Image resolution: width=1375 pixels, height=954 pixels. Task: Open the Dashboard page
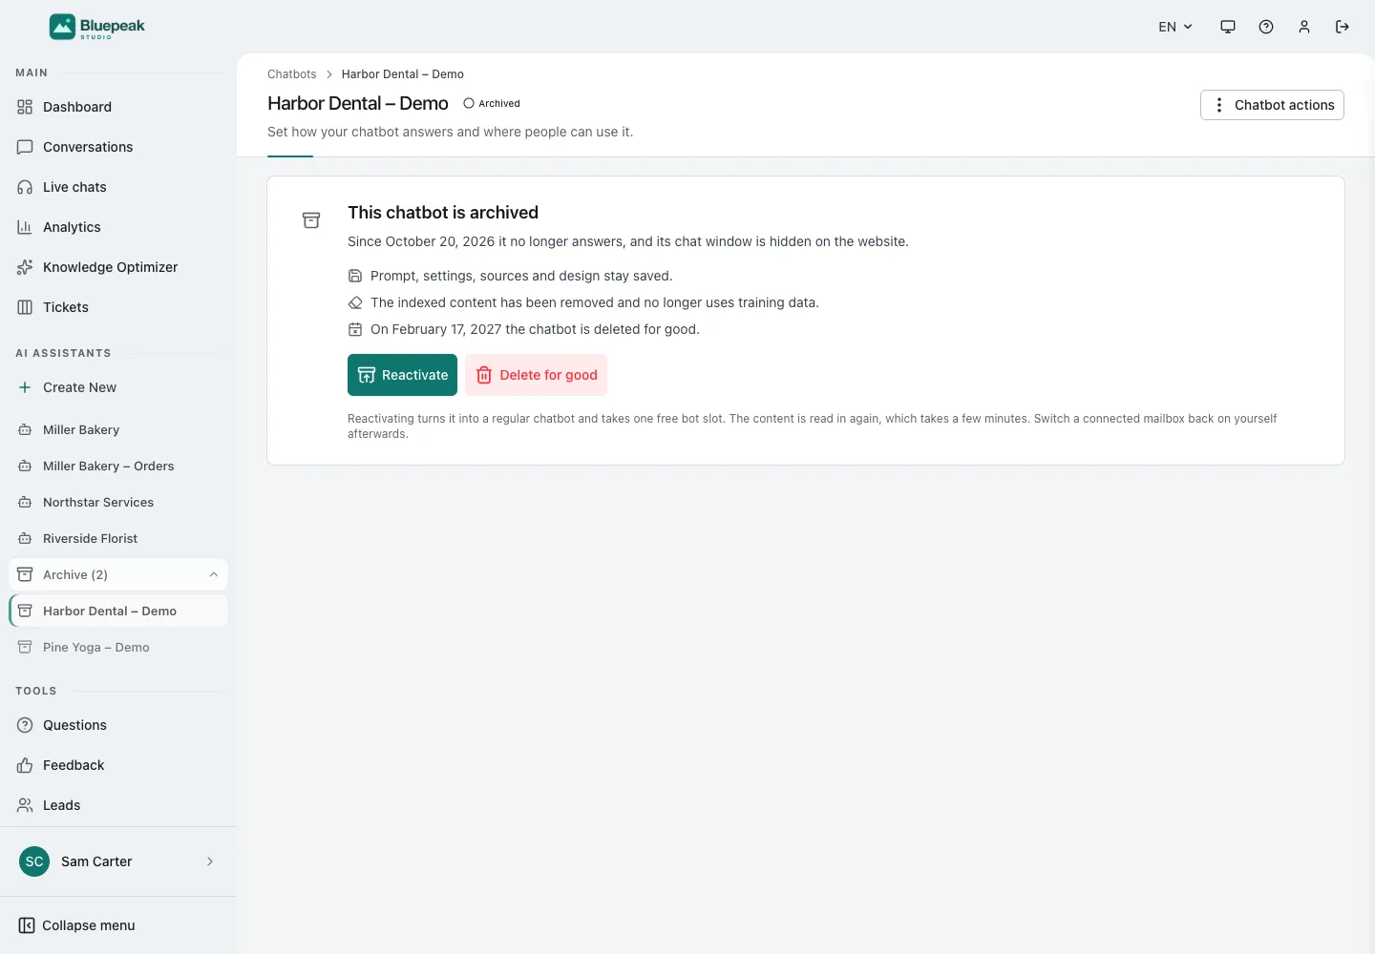point(118,107)
